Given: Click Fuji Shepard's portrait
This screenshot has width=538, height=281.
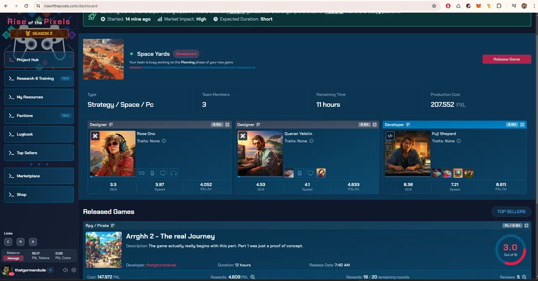Looking at the screenshot, I should tap(408, 154).
